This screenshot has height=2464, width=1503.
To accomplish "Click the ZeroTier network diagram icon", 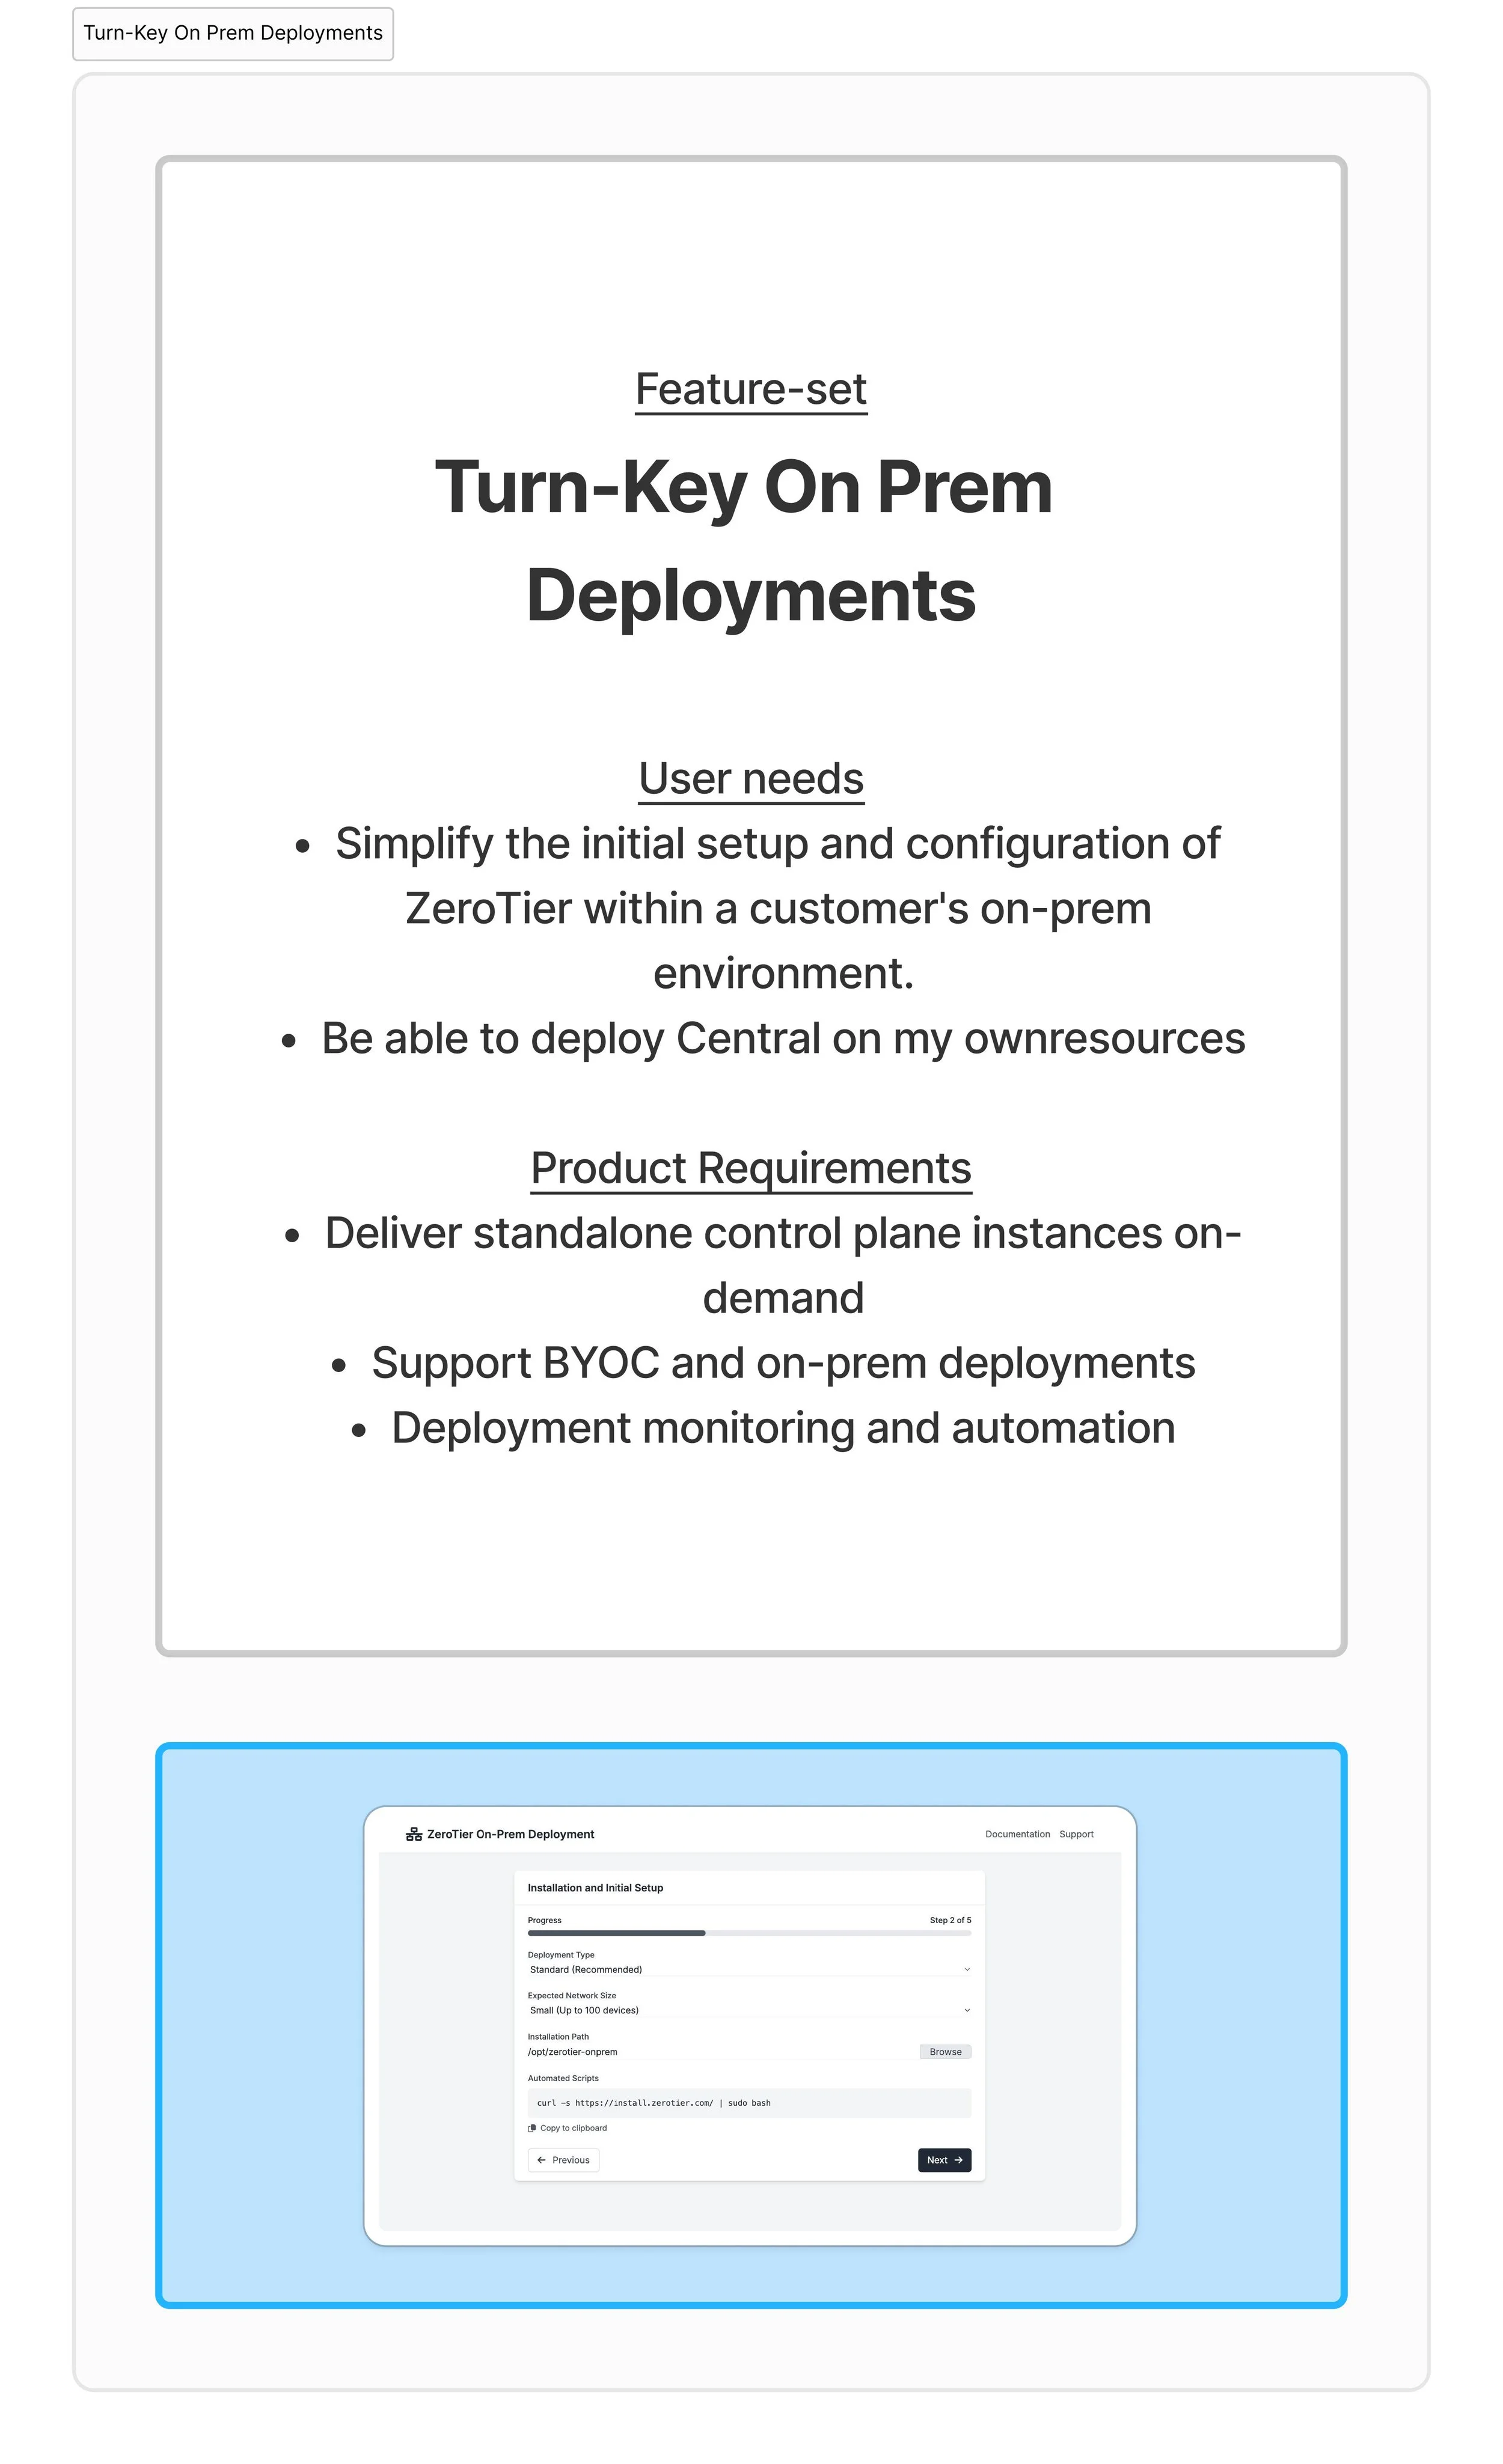I will pos(415,1834).
